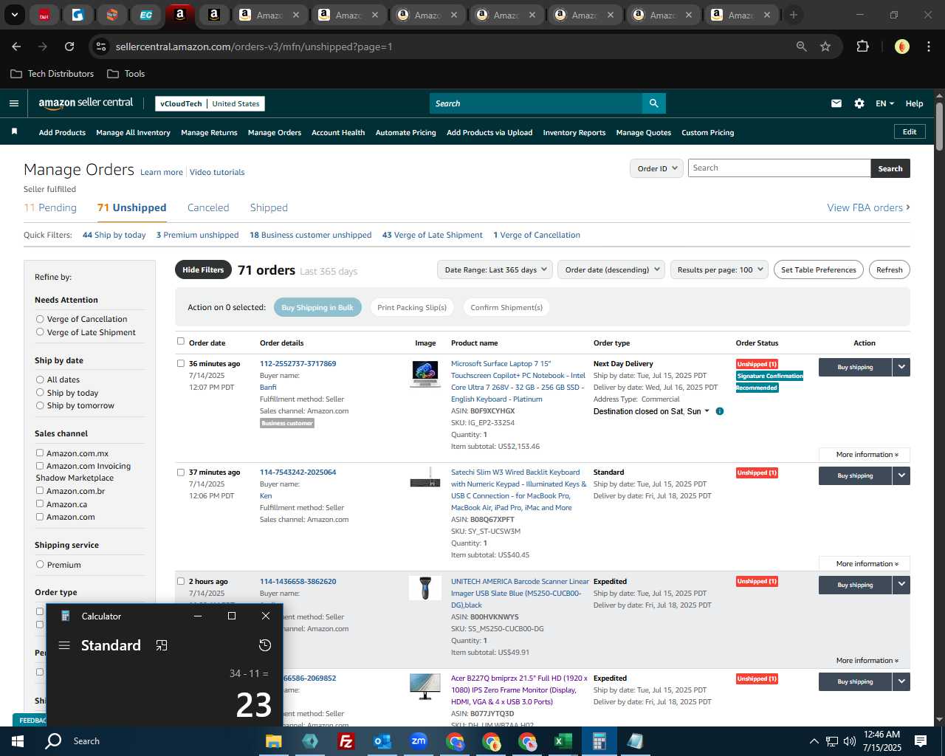
Task: Open the mail messages icon
Action: (836, 103)
